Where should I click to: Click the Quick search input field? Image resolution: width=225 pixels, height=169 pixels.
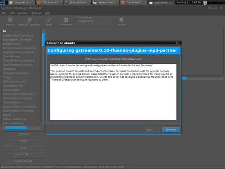click(94, 21)
